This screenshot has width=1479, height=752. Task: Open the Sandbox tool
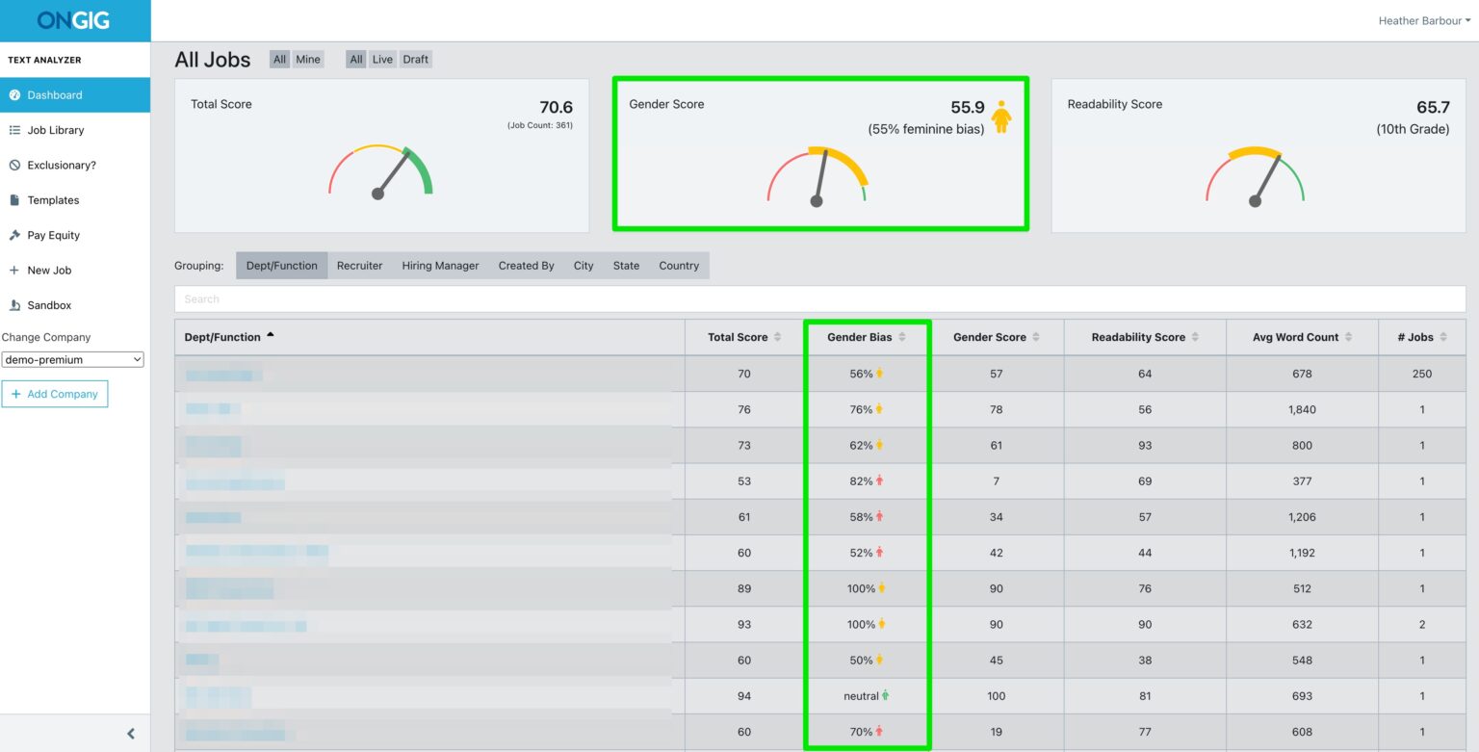tap(51, 304)
